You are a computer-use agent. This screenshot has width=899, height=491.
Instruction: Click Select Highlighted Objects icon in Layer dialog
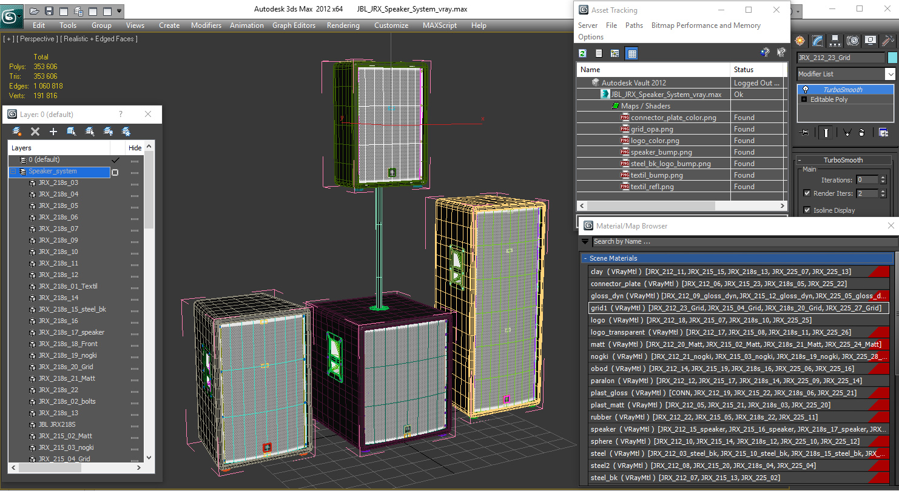click(x=72, y=131)
